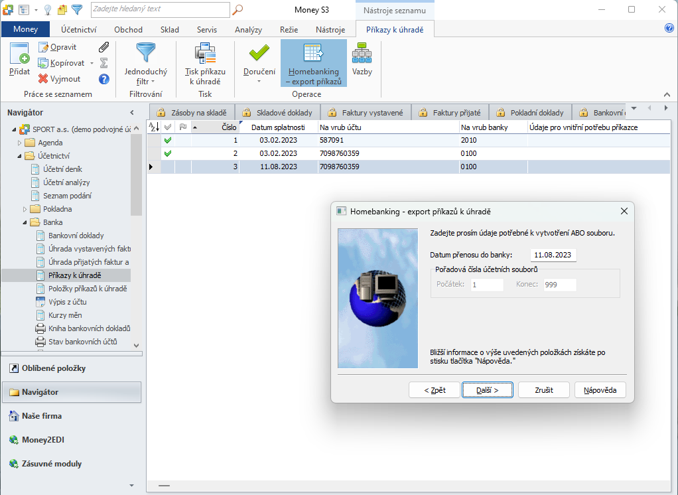Click the search magnifier icon

coord(237,9)
